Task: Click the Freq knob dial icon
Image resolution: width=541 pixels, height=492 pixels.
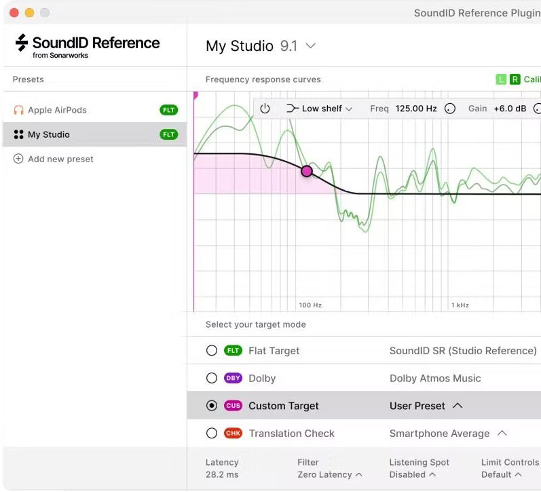Action: click(x=450, y=109)
